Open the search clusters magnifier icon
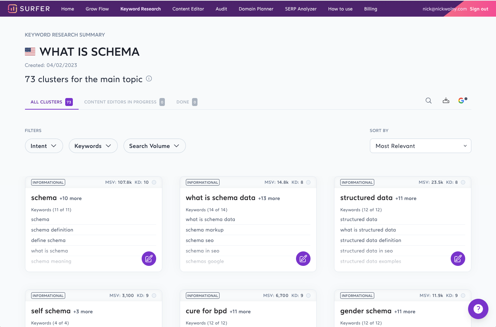 [x=429, y=101]
